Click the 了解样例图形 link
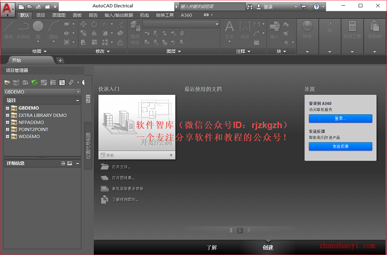Screen dimensions: 387x255 125,199
